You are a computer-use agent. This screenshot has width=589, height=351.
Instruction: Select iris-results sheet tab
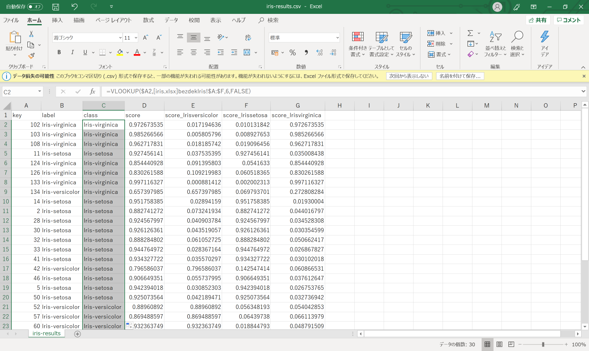coord(47,333)
